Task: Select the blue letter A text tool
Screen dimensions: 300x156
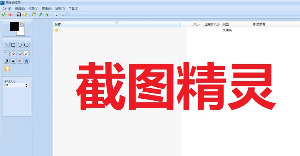Action: click(26, 61)
